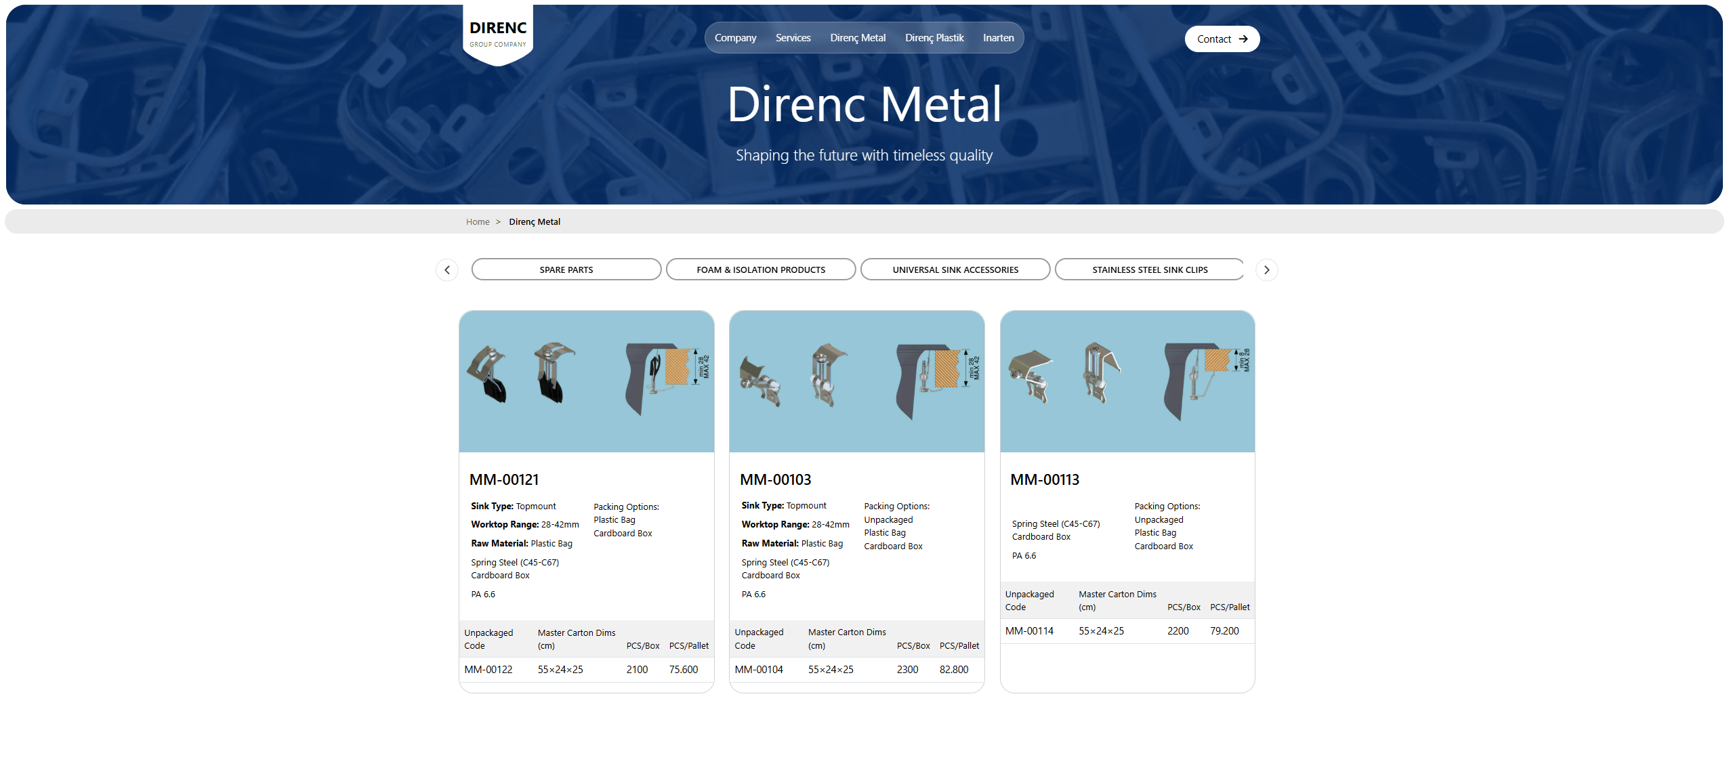Image resolution: width=1729 pixels, height=774 pixels.
Task: Click the MM-00104 unpackaged code cell
Action: click(x=759, y=670)
